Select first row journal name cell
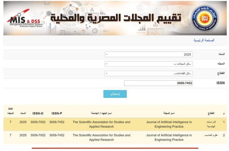The width and height of the screenshot is (229, 151). tap(169, 124)
